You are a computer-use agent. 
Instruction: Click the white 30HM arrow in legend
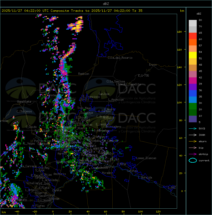pyautogui.click(x=193, y=135)
